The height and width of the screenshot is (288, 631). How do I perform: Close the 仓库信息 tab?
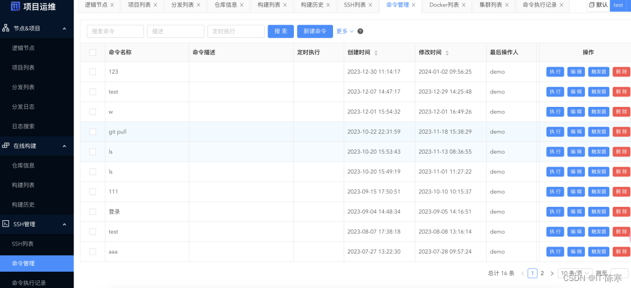241,5
